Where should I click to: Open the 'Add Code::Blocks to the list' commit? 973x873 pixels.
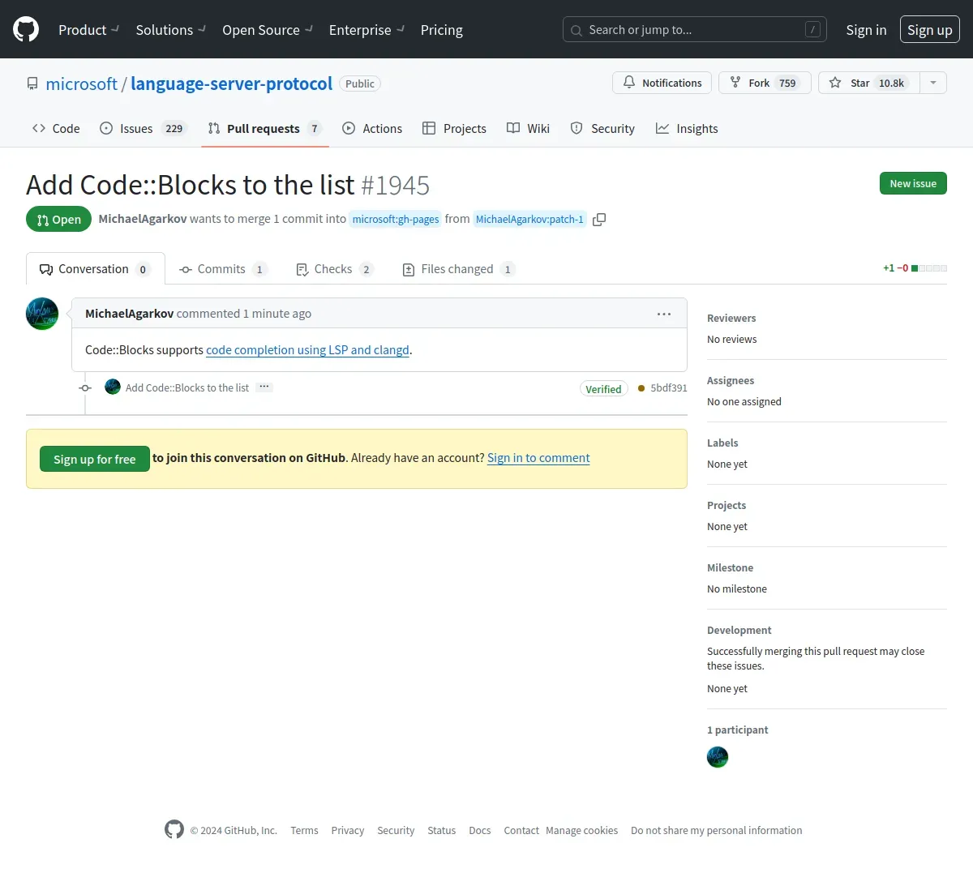coord(187,388)
